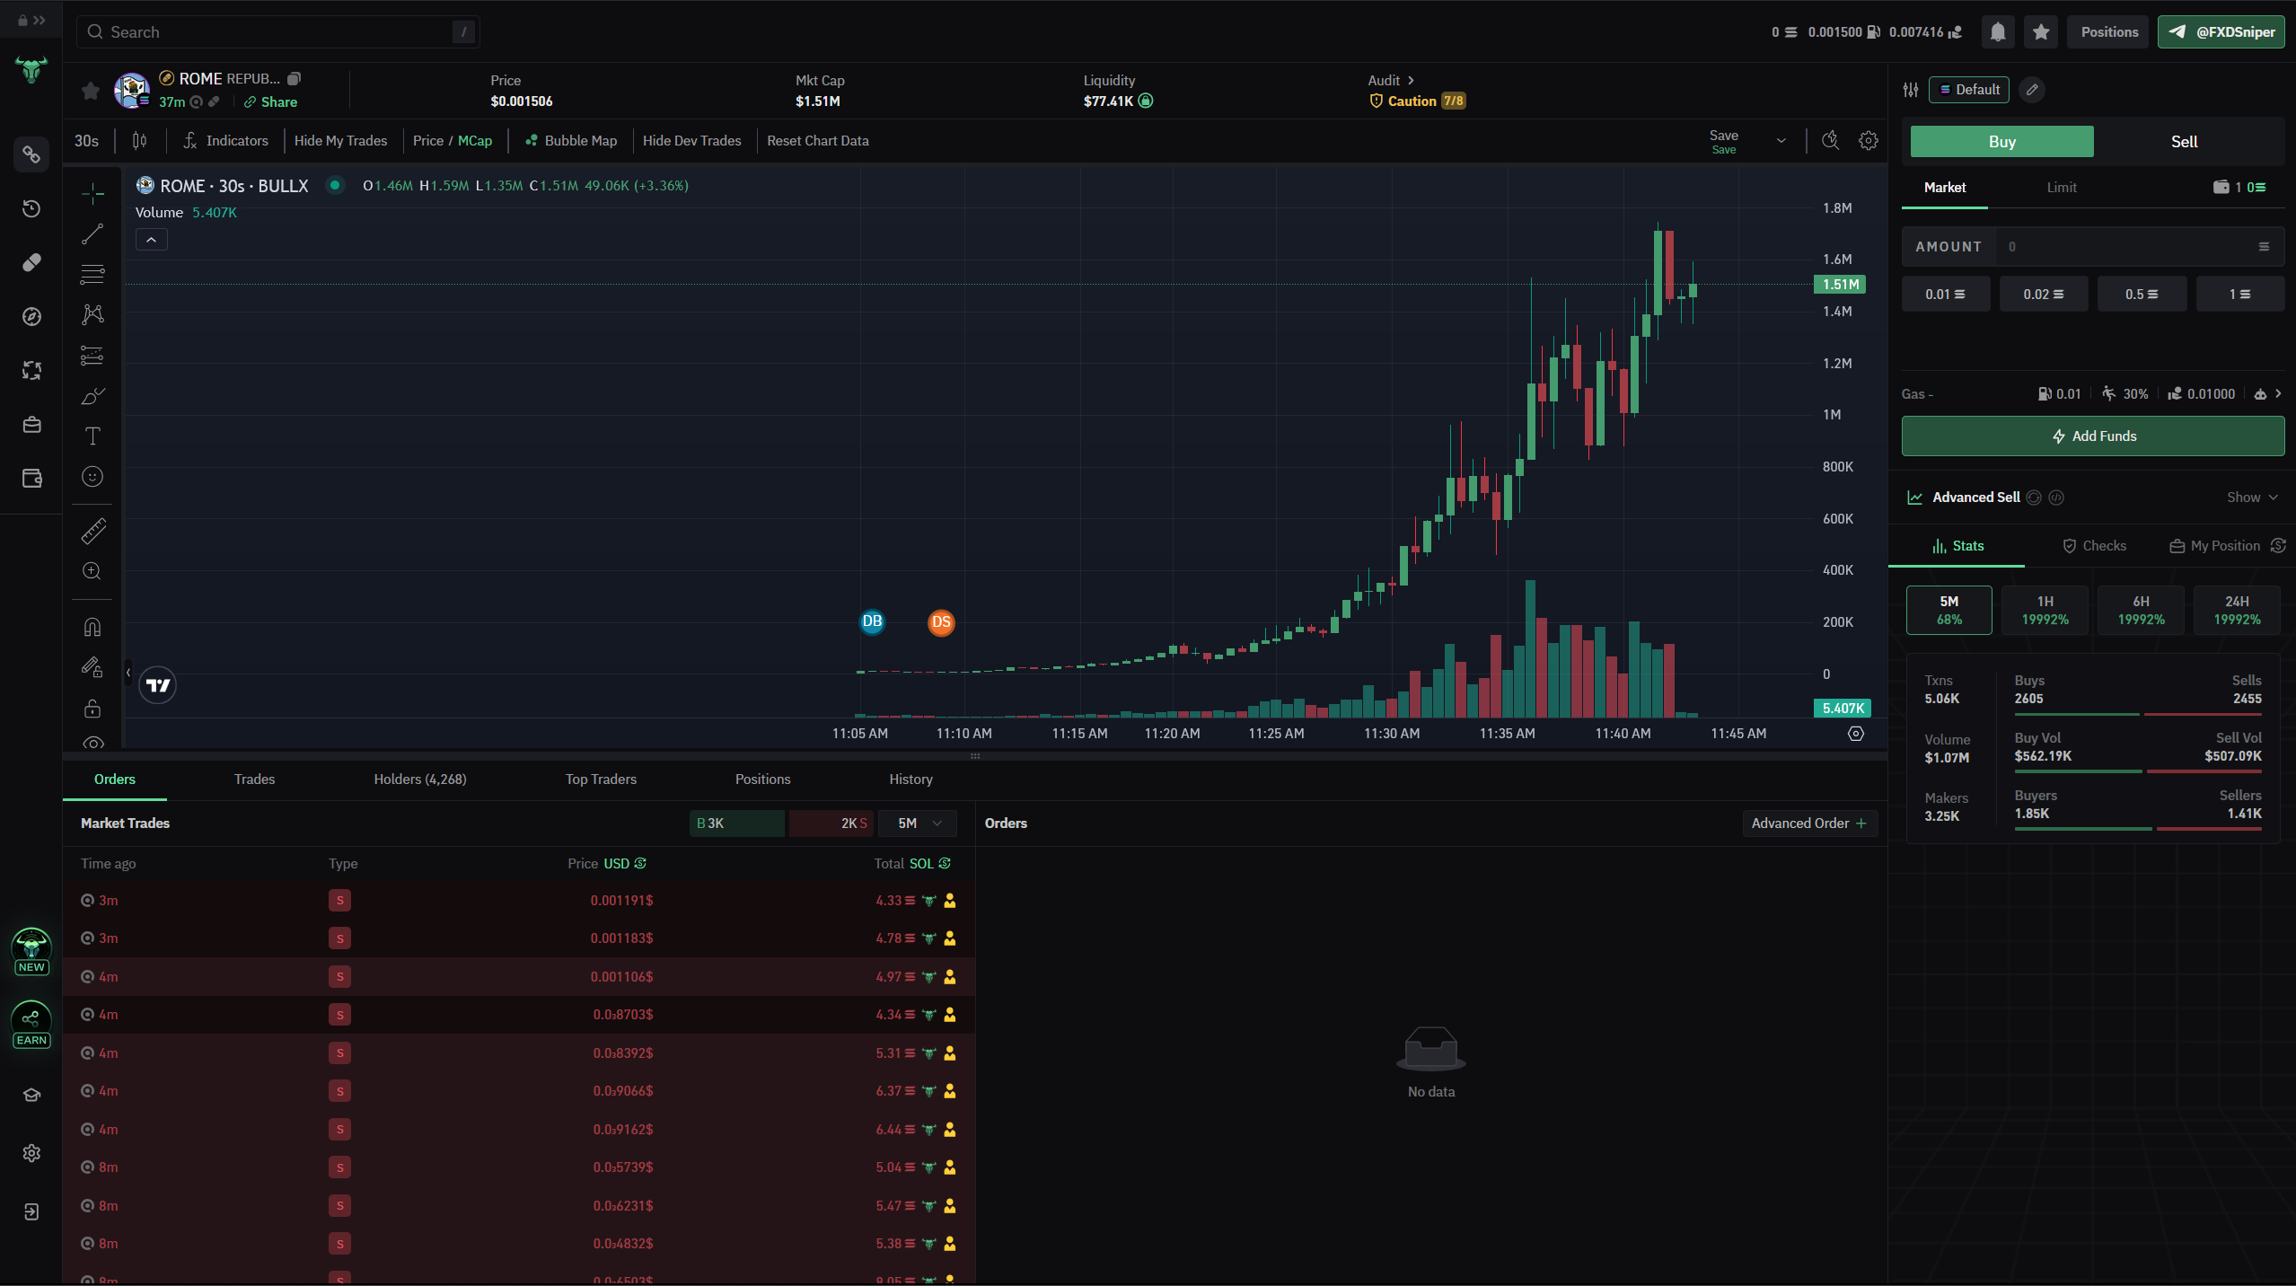
Task: Choose the 0.02 SOL quick amount
Action: click(x=2043, y=295)
